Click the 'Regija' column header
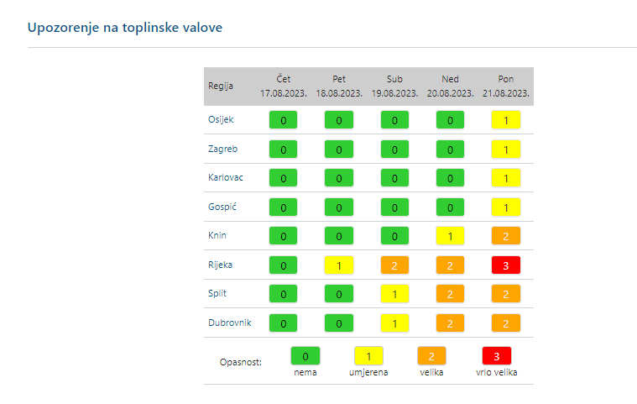 point(221,86)
